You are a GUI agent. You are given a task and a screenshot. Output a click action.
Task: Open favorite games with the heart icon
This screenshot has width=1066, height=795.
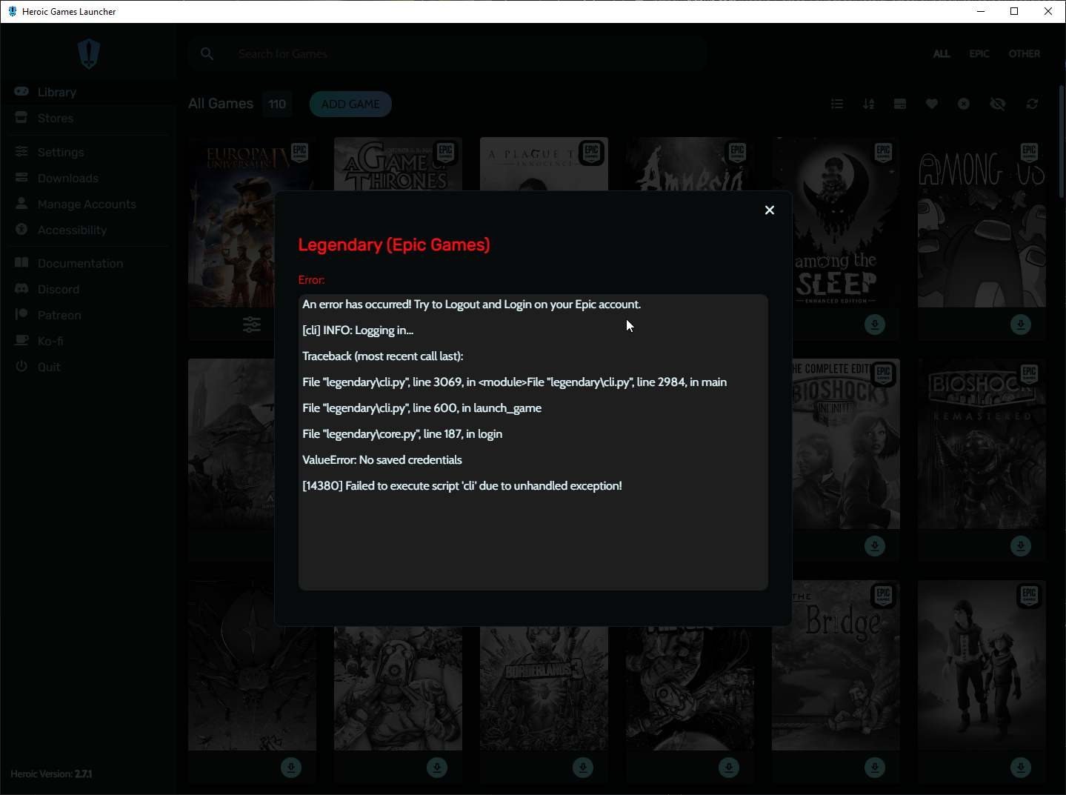tap(932, 104)
